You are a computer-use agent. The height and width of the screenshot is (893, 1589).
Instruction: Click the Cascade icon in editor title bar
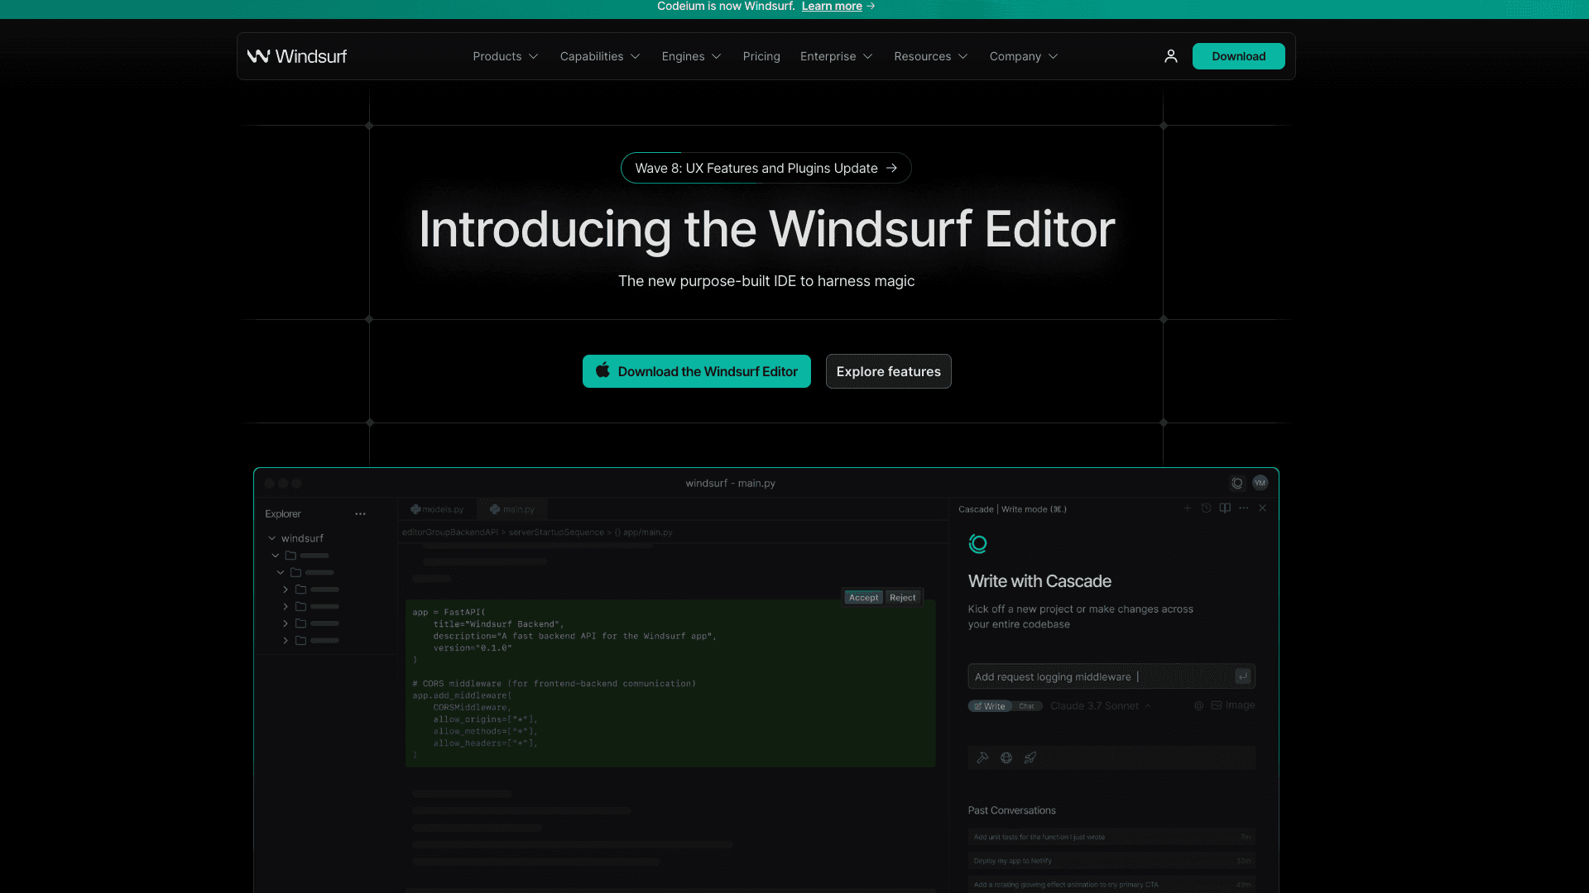(x=1237, y=483)
